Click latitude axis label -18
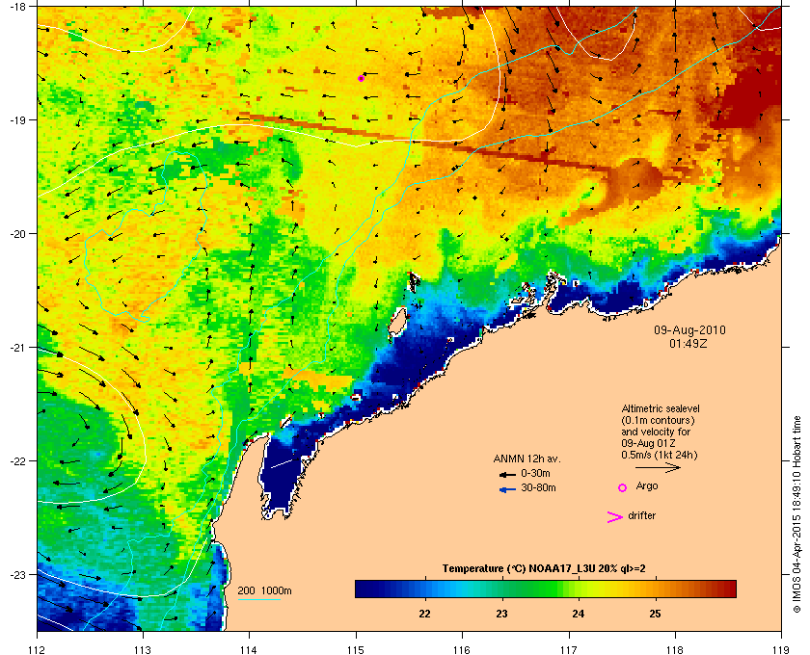The height and width of the screenshot is (655, 810). [x=16, y=6]
